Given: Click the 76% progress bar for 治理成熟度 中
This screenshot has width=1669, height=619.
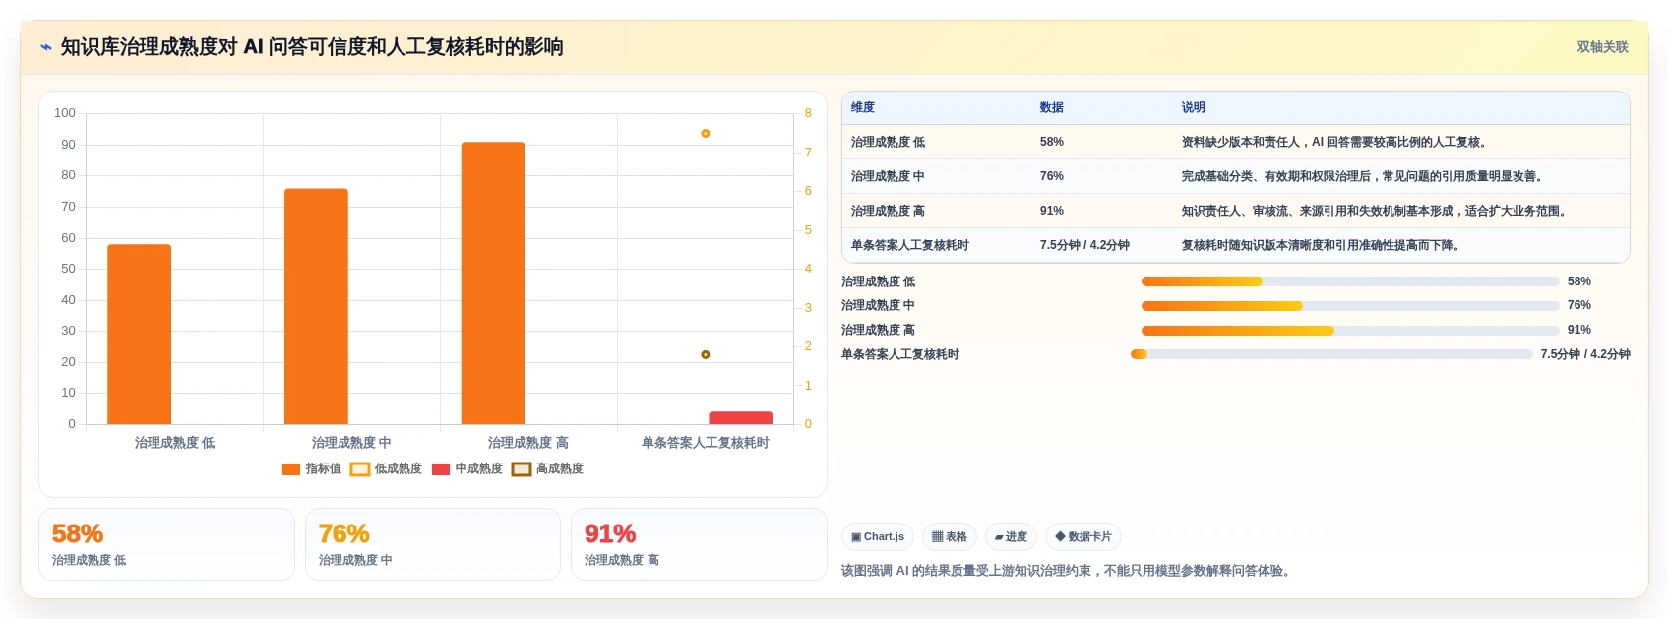Looking at the screenshot, I should pos(1350,306).
